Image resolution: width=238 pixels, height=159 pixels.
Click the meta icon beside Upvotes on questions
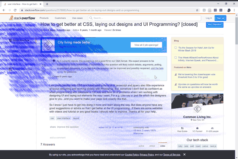point(176,84)
